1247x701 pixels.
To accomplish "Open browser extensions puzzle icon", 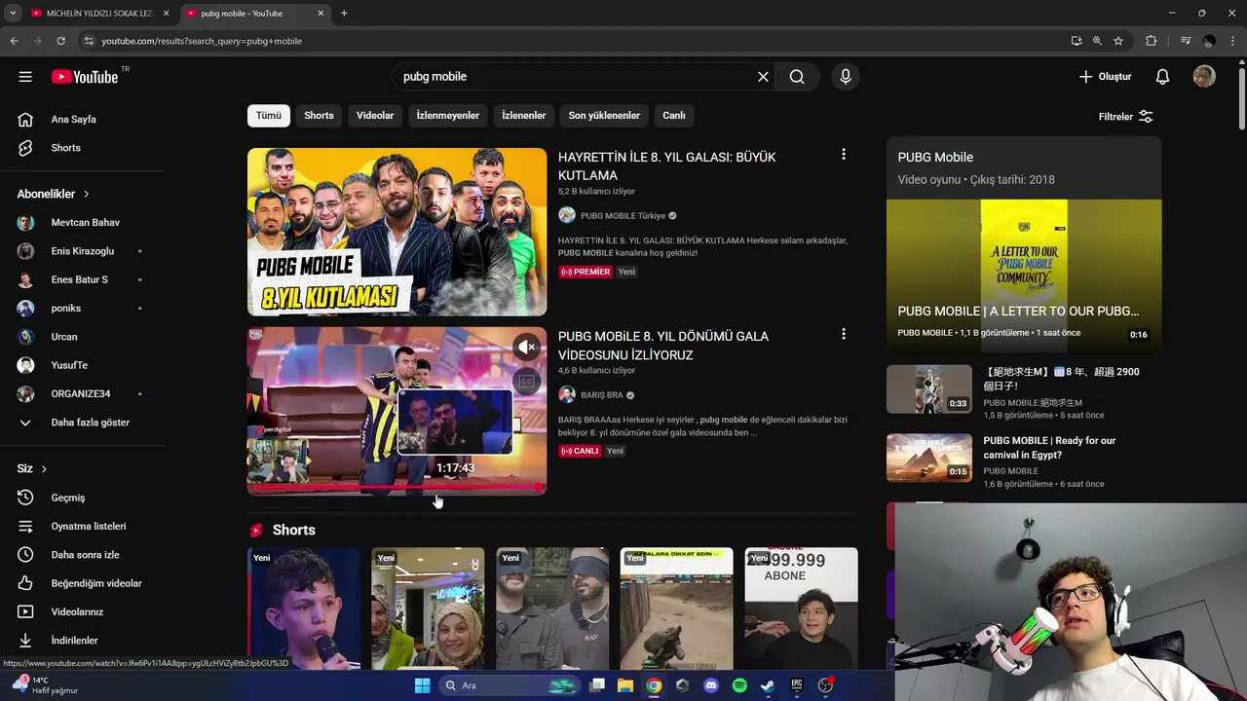I will (1152, 41).
